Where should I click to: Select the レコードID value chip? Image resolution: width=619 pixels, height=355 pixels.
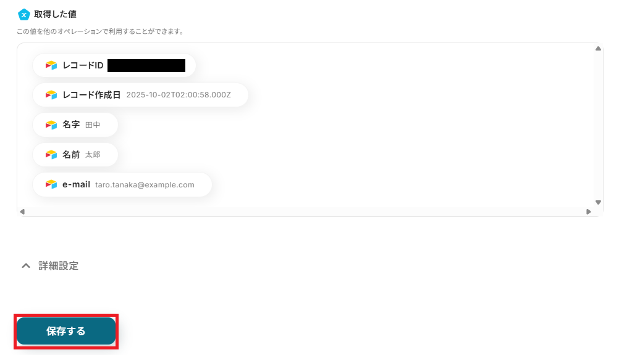click(114, 65)
